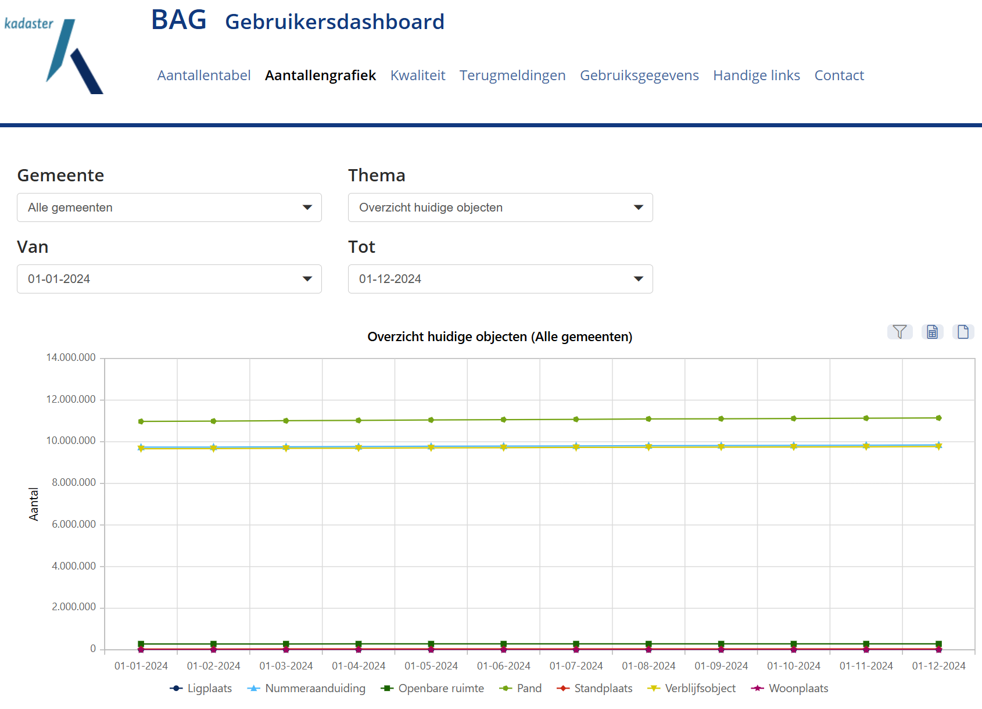
Task: Toggle the Pand series in legend
Action: [x=521, y=688]
